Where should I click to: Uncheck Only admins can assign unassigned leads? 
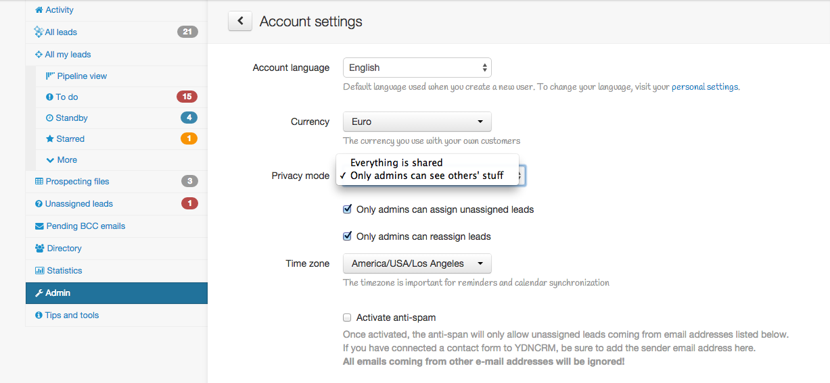[348, 209]
